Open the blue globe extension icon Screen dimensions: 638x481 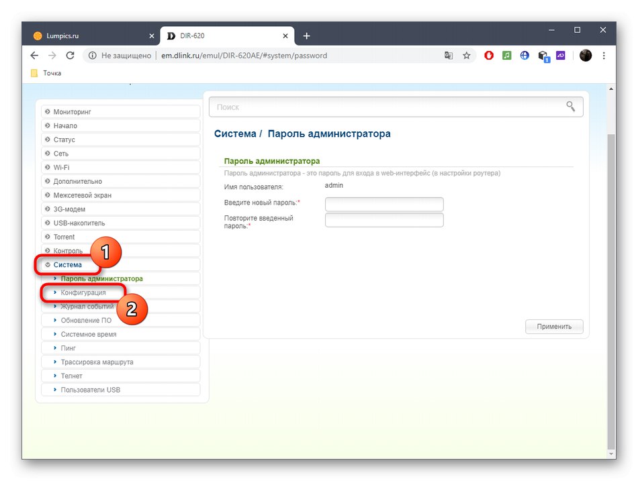(x=525, y=55)
